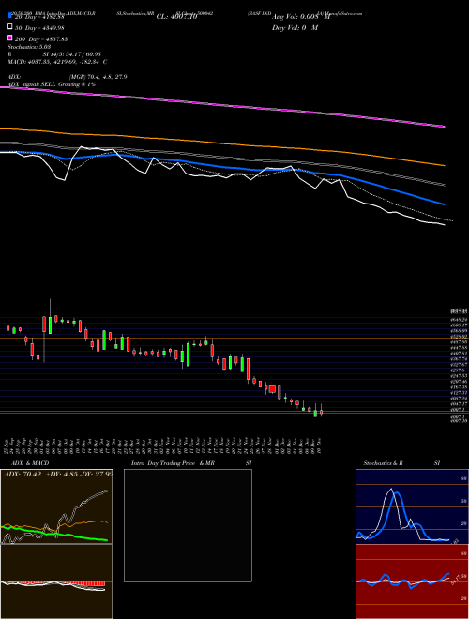Click the thick blue 20-day average line

point(222,168)
